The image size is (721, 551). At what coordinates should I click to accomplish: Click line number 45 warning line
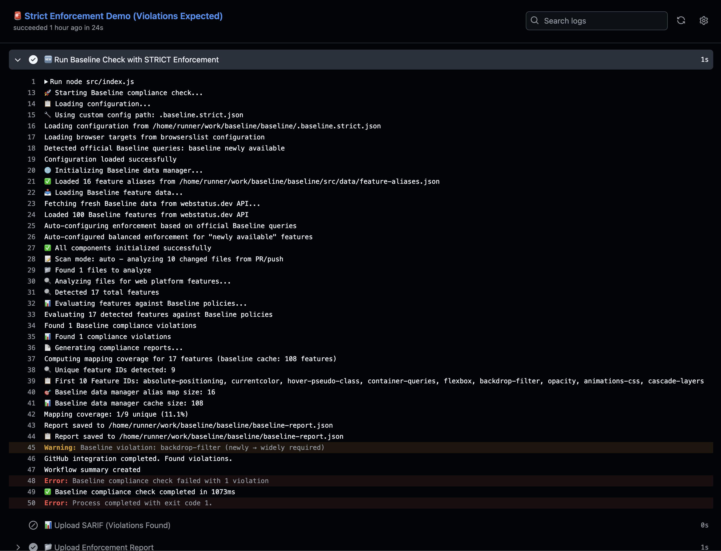(32, 447)
